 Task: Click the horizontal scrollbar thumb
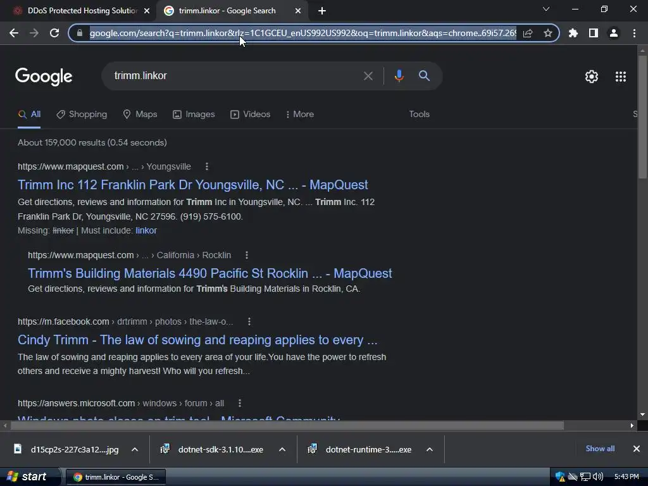click(287, 426)
